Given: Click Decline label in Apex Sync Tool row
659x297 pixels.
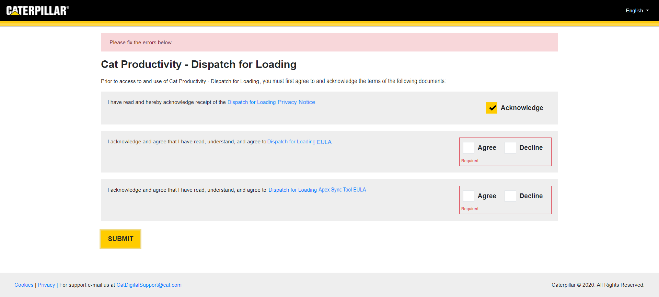Looking at the screenshot, I should pyautogui.click(x=531, y=196).
